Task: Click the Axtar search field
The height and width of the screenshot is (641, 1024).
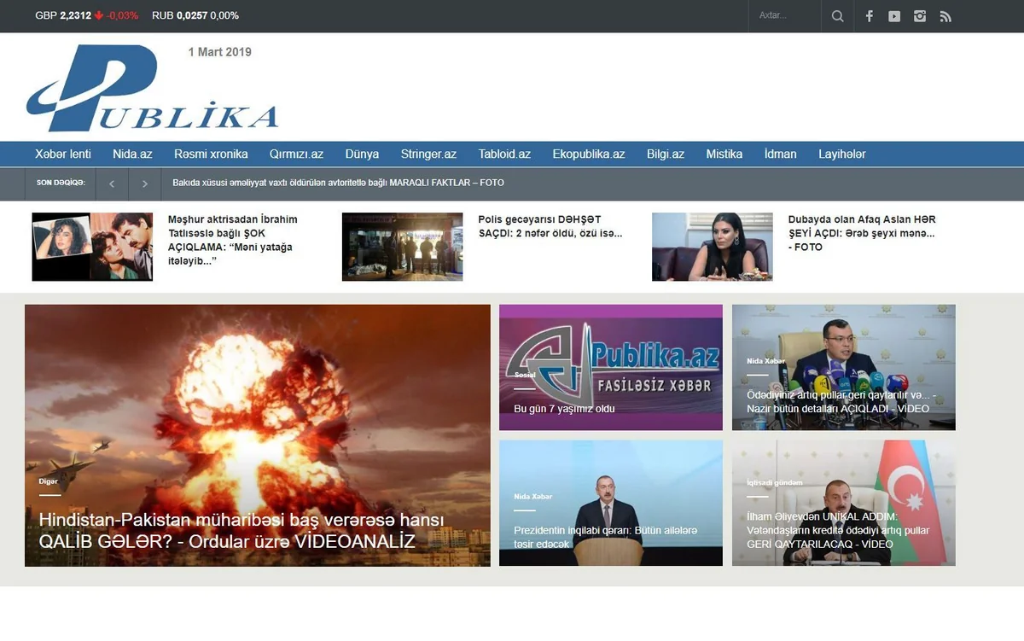Action: [x=785, y=16]
